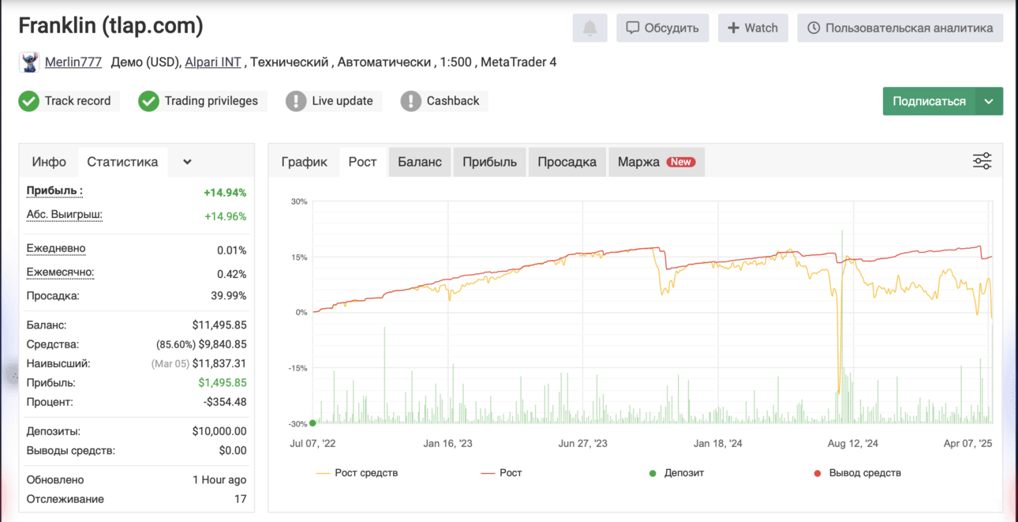Open Пользовательская аналитика
Viewport: 1018px width, 522px height.
click(900, 28)
